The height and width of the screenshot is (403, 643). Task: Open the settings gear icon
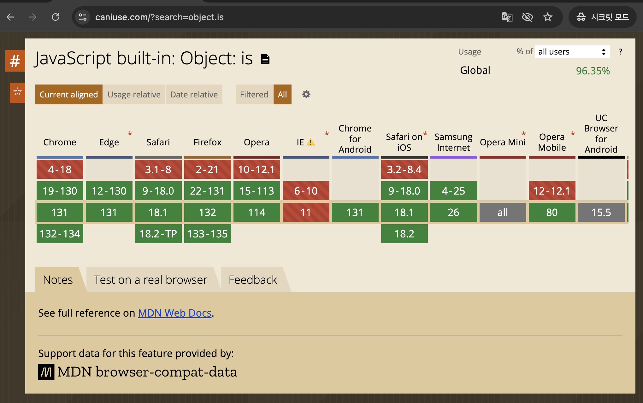pos(306,94)
